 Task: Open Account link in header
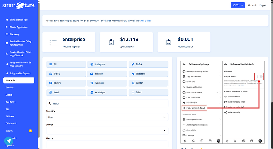point(252,5)
